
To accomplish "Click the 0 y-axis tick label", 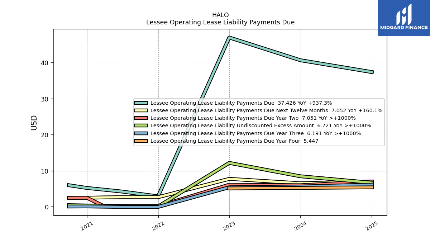I will 47,207.
